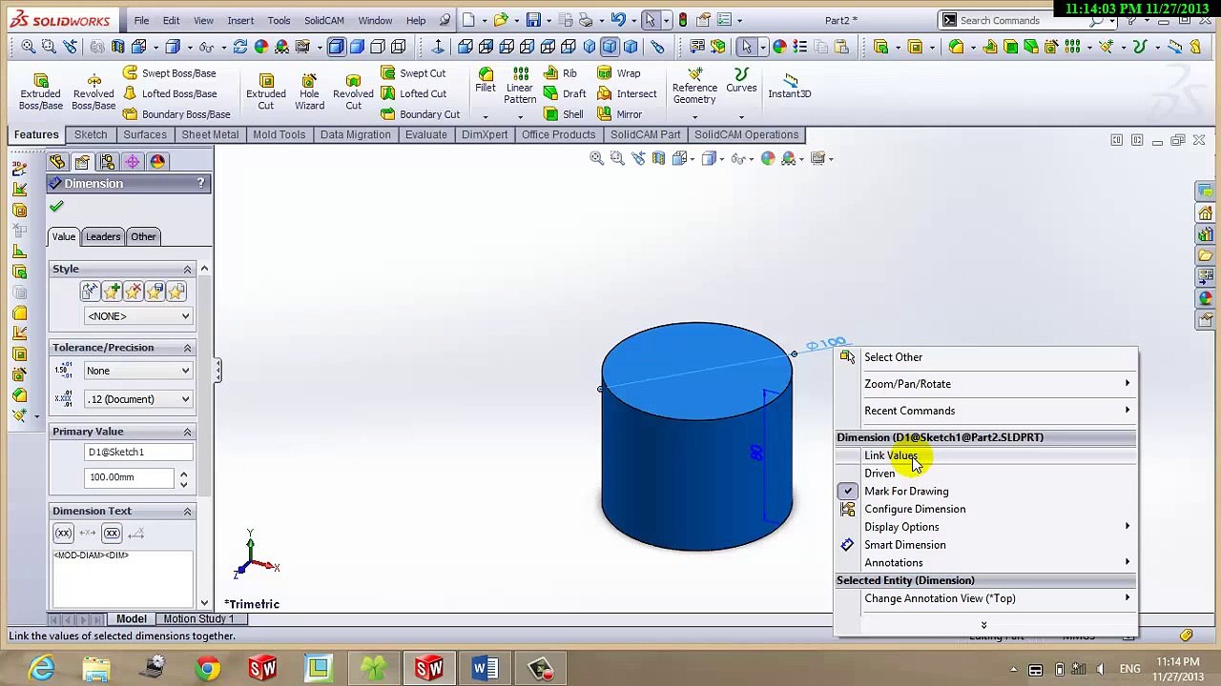Collapse the Tolerance/Precision section
1221x686 pixels.
187,348
